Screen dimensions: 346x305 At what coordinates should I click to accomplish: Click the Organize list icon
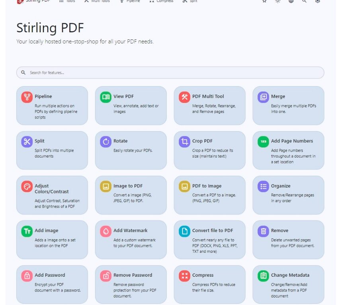point(263,186)
